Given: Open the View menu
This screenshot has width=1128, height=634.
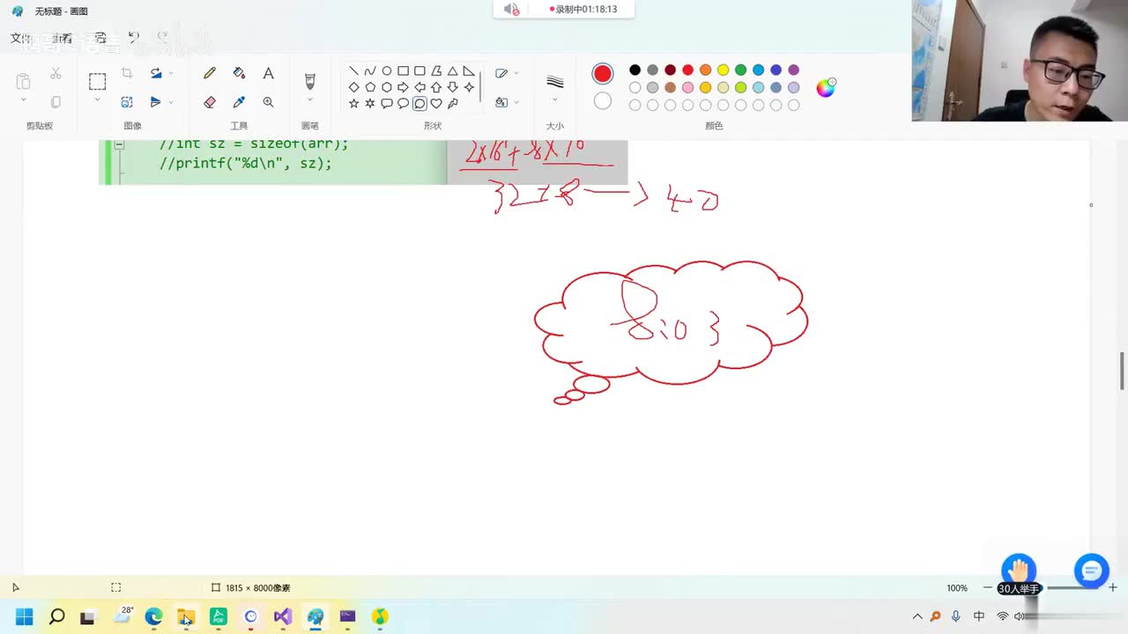Looking at the screenshot, I should pos(62,38).
